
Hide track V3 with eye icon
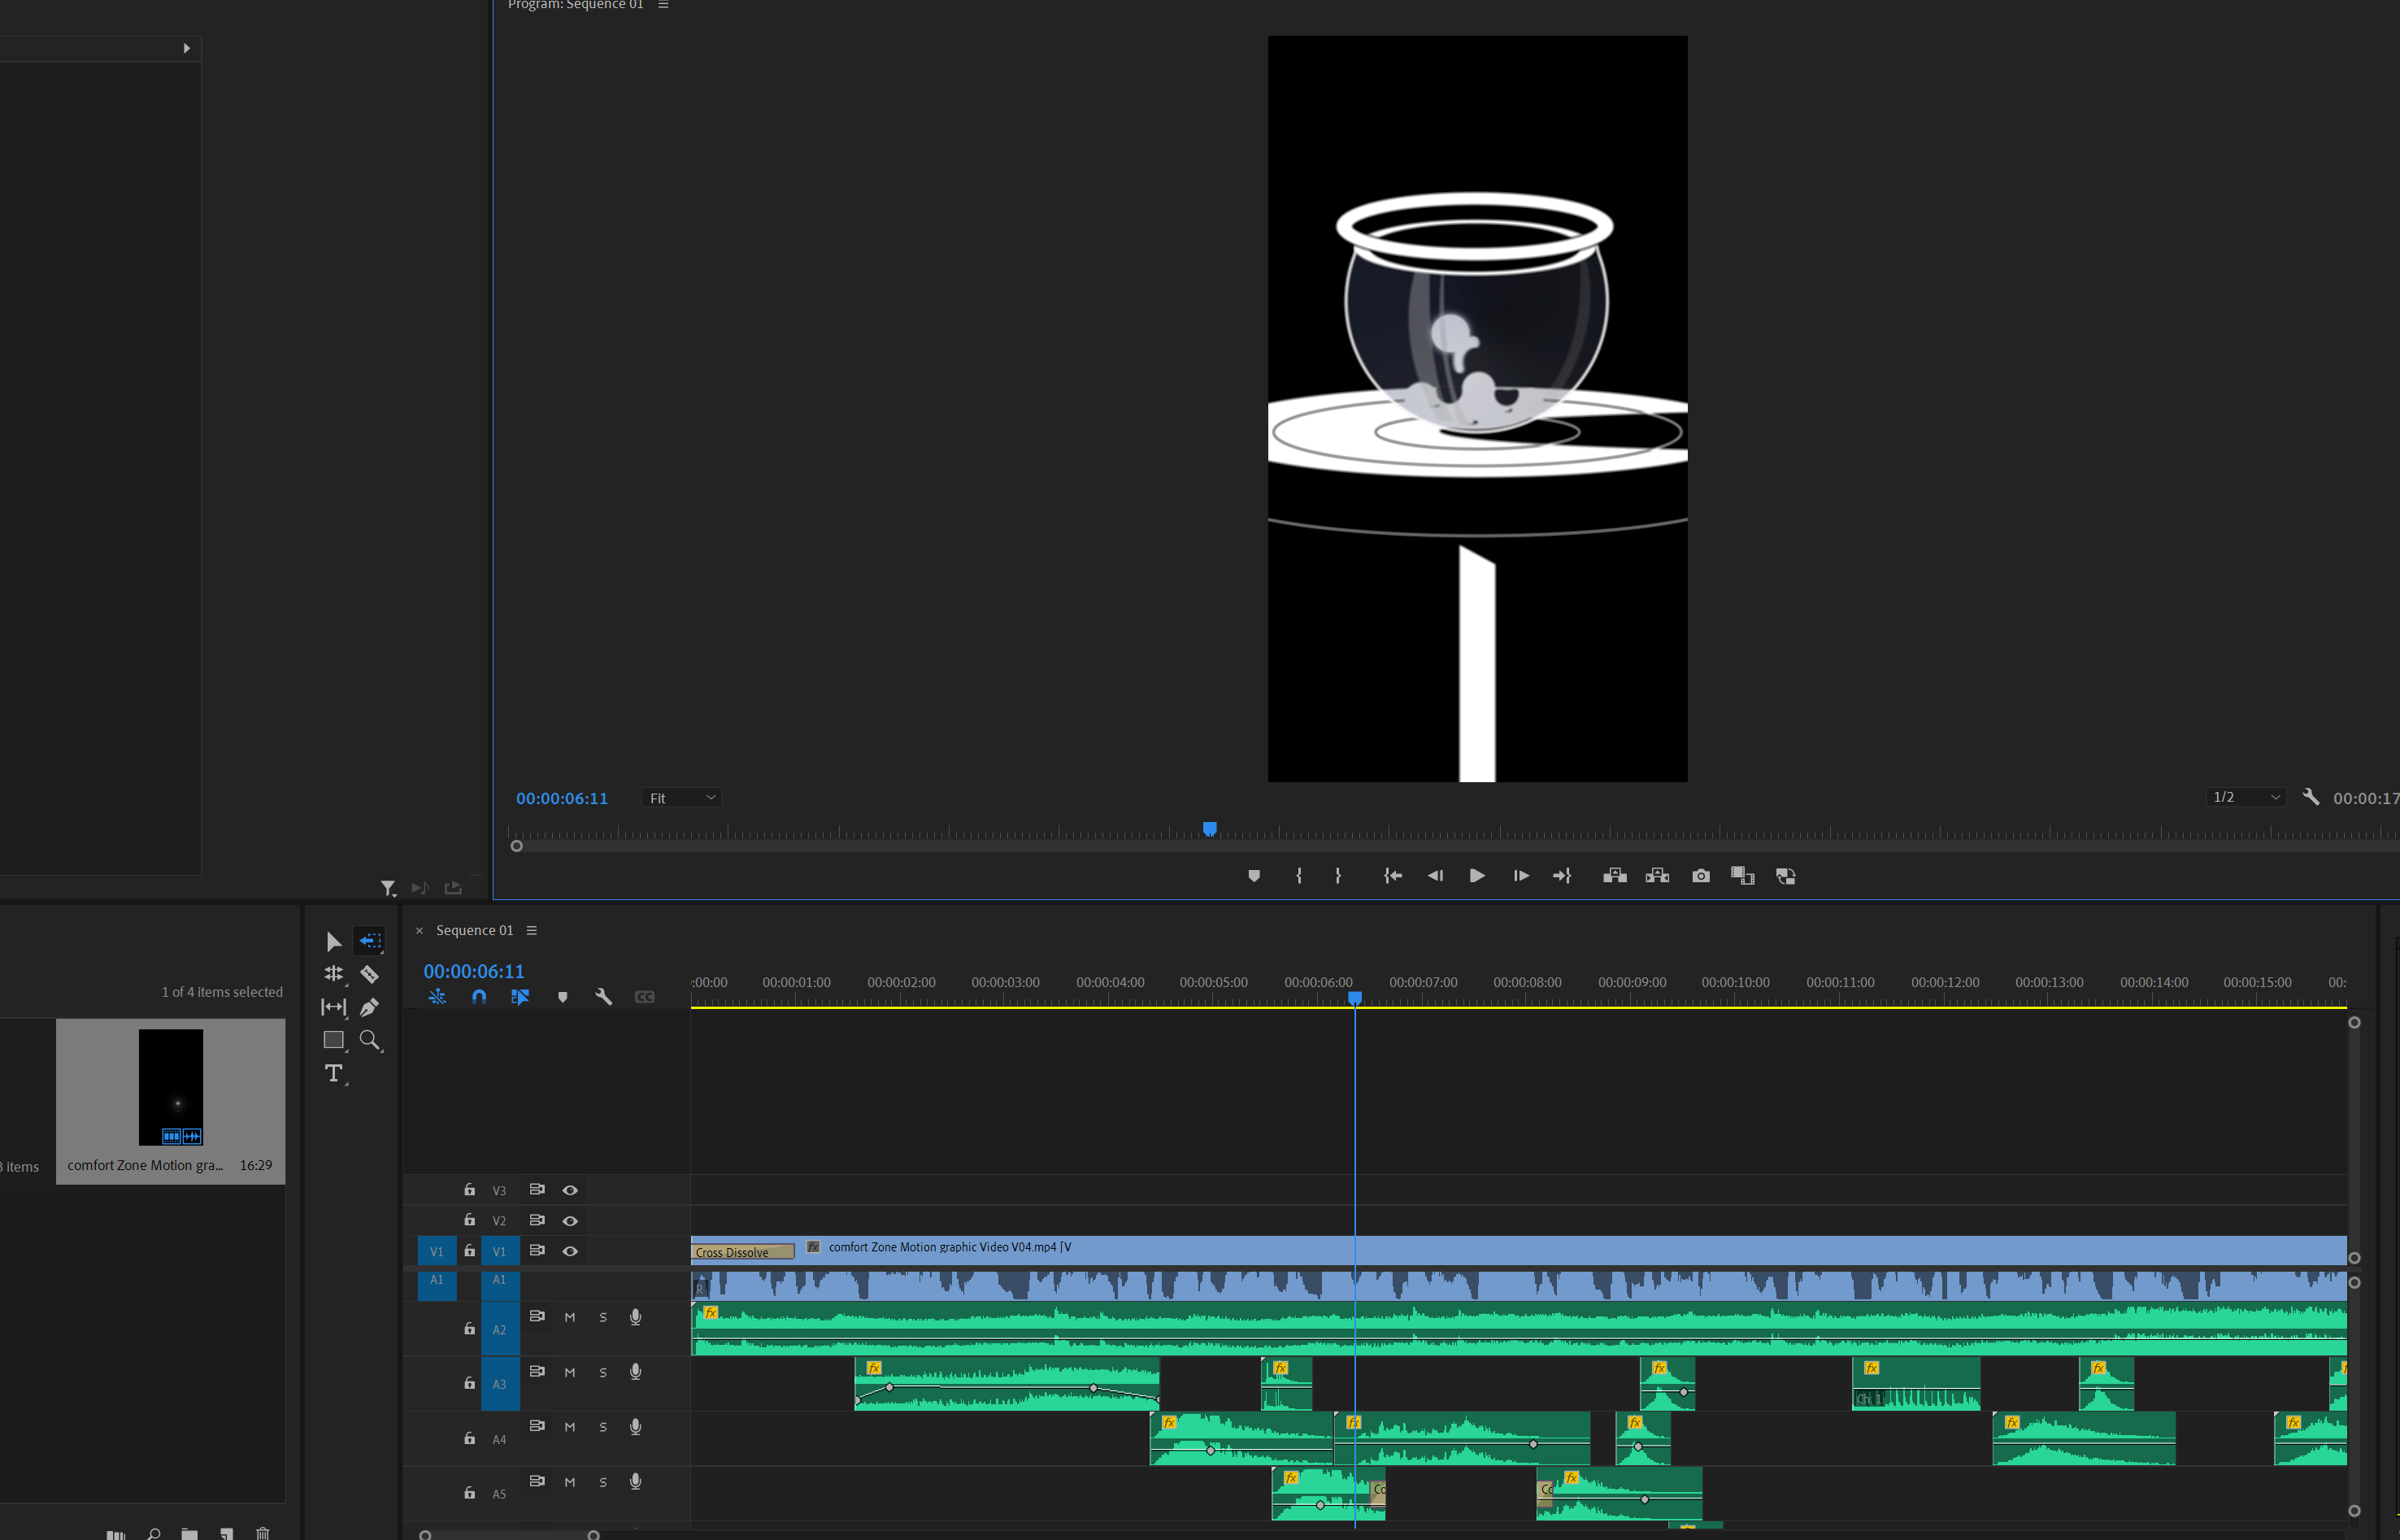[x=570, y=1190]
